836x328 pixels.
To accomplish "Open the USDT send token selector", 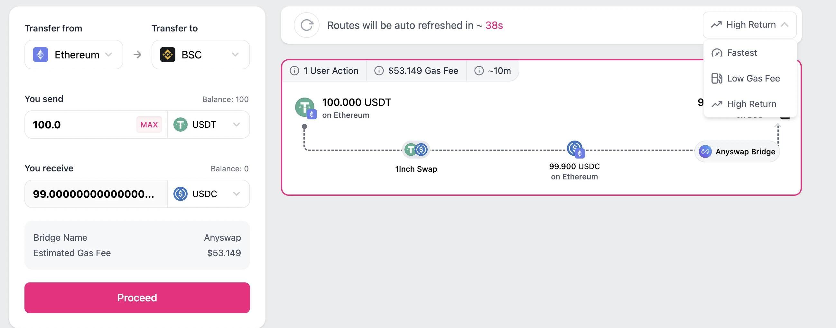I will 208,125.
